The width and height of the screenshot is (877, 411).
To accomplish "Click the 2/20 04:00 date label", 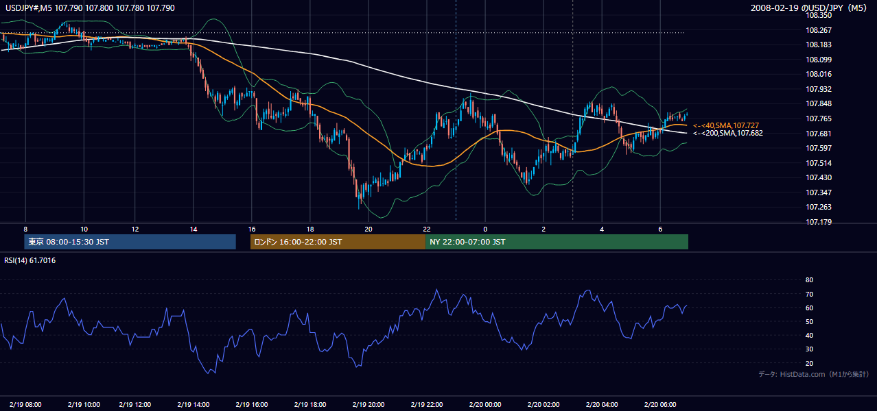I will (602, 404).
